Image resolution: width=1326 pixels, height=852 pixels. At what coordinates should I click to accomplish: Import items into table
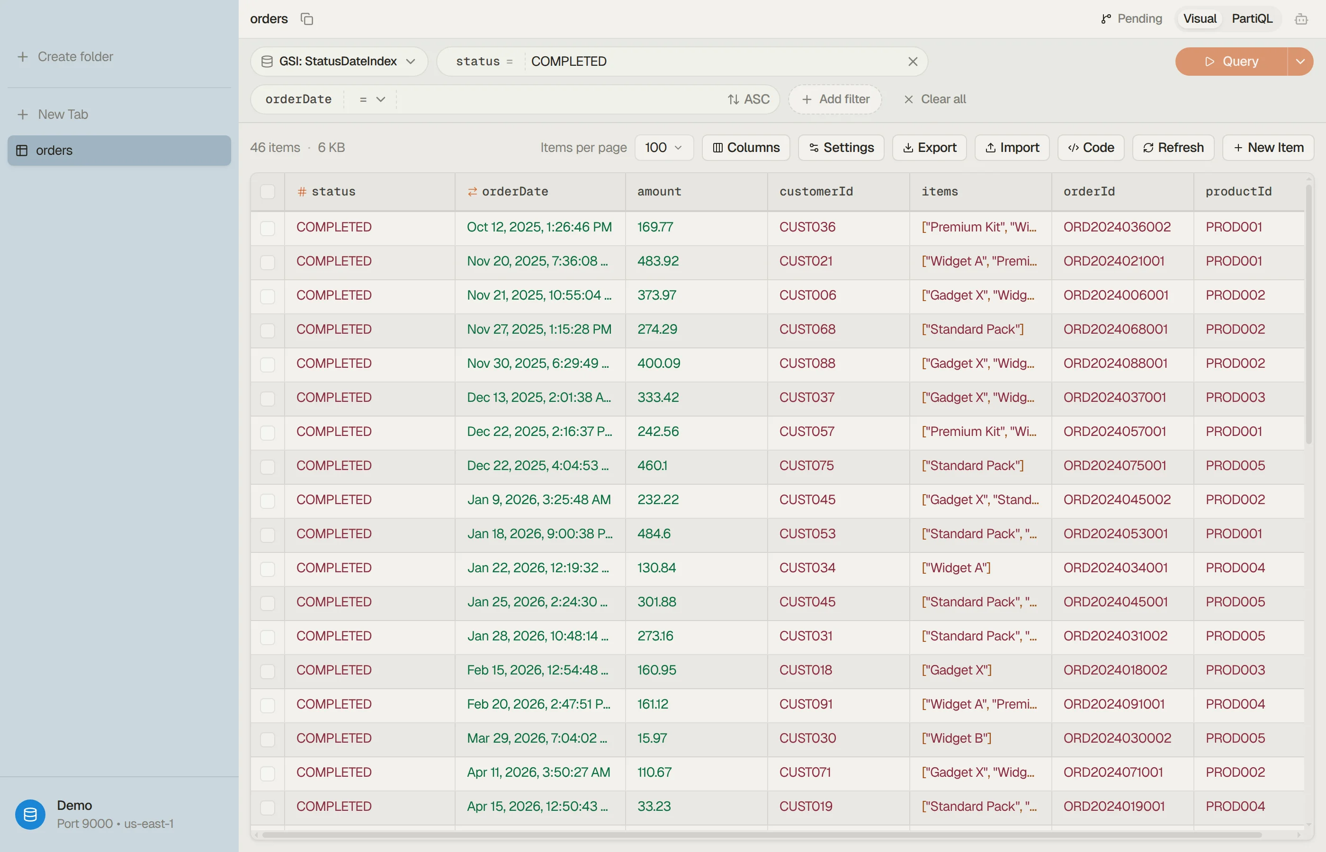1012,148
